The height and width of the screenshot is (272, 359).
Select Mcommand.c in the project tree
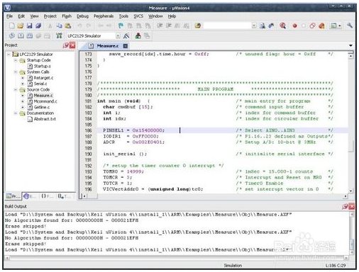click(45, 101)
